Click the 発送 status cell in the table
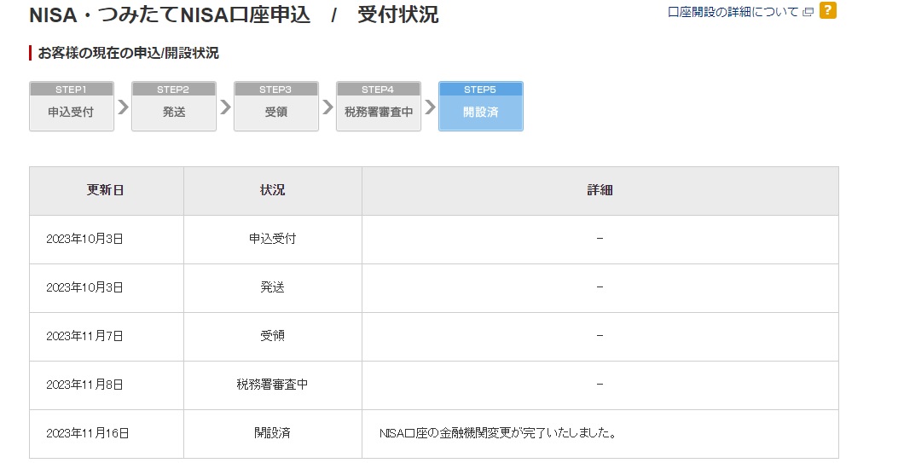This screenshot has width=904, height=463. coord(273,287)
